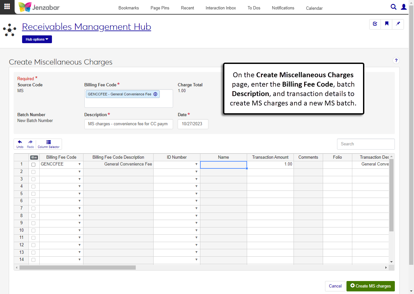Click the Create MS charges button
The height and width of the screenshot is (294, 414).
370,286
